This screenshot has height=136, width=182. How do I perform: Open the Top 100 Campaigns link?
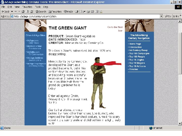tap(139, 53)
